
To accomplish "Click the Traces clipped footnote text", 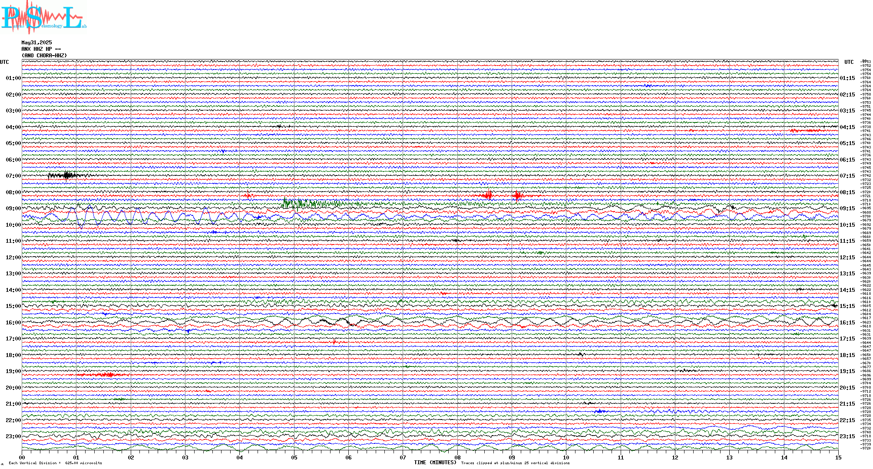I will [515, 463].
